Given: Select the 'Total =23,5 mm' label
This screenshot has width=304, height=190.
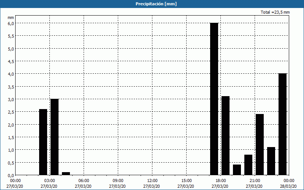Looking at the screenshot, I should pos(275,12).
